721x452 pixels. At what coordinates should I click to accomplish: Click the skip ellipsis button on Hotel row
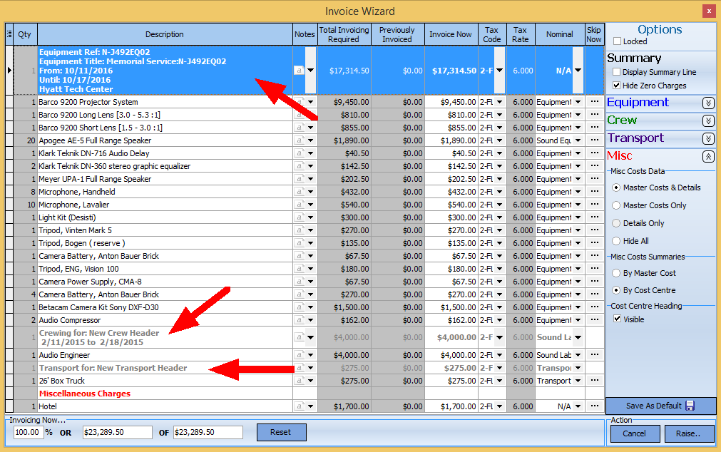(594, 406)
